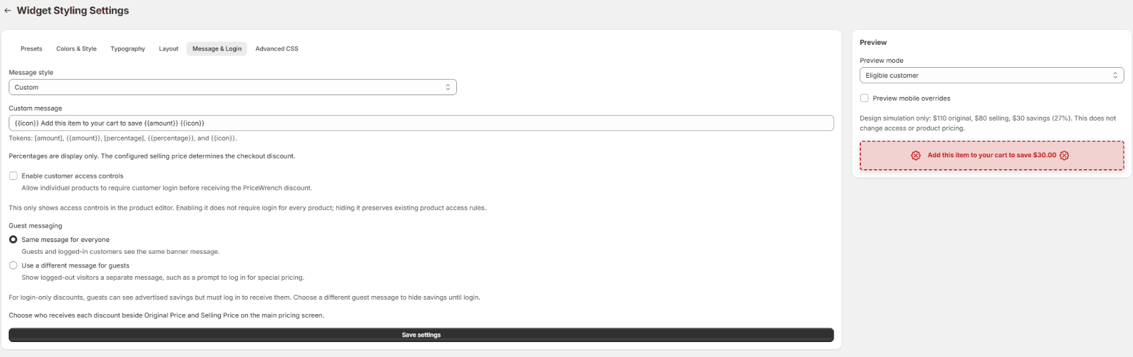Image resolution: width=1133 pixels, height=357 pixels.
Task: Click 'Guests and logged-in customers see' description
Action: (121, 252)
